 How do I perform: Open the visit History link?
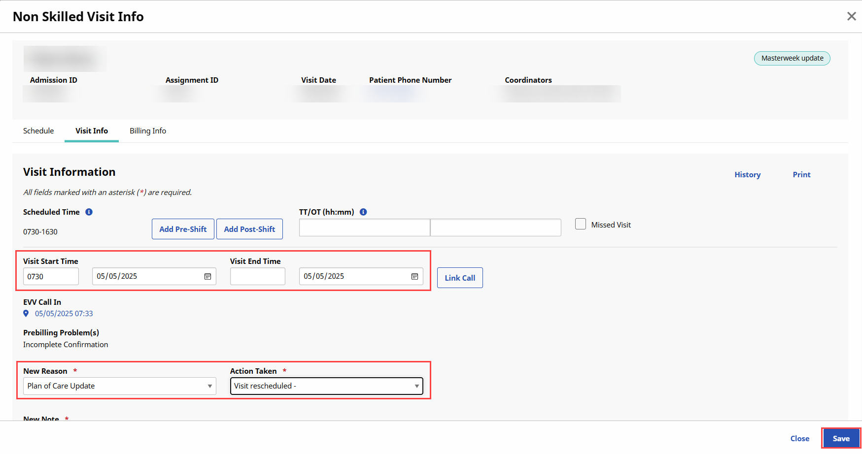coord(747,175)
